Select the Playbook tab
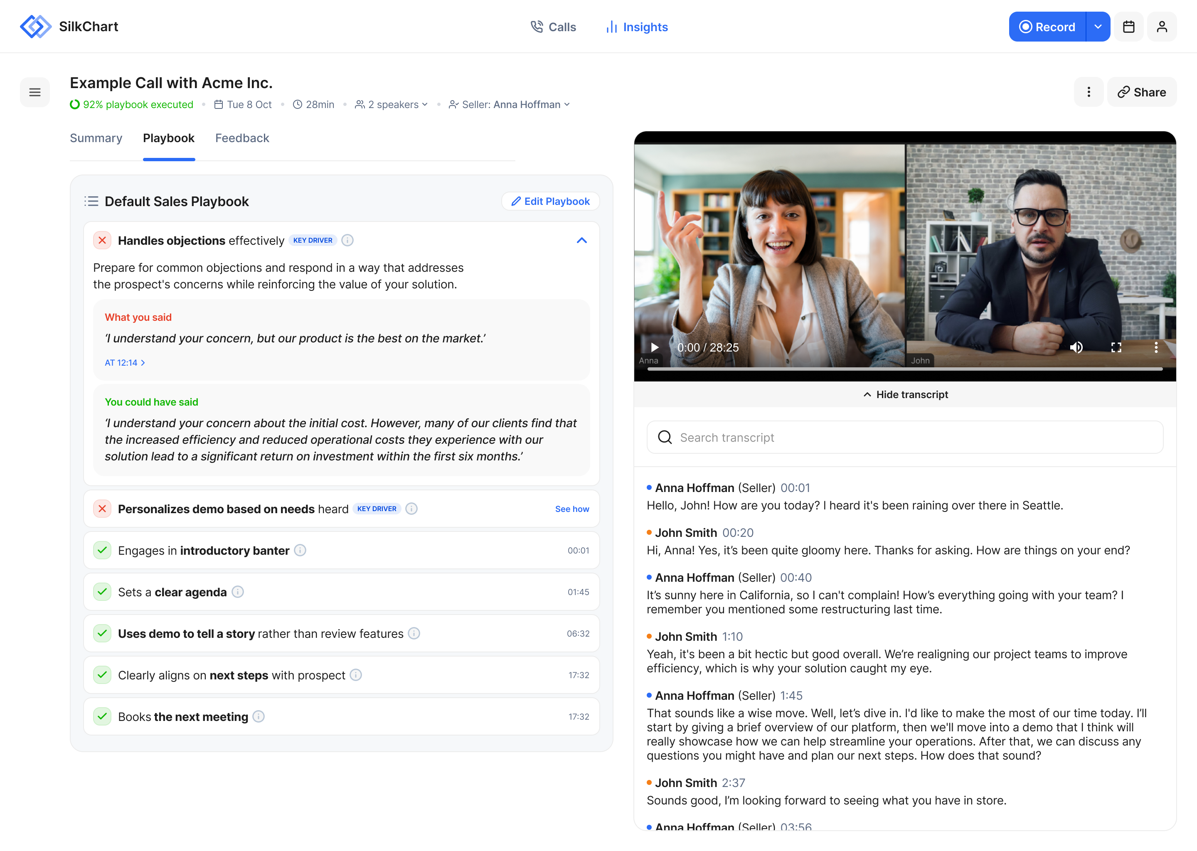 click(169, 138)
